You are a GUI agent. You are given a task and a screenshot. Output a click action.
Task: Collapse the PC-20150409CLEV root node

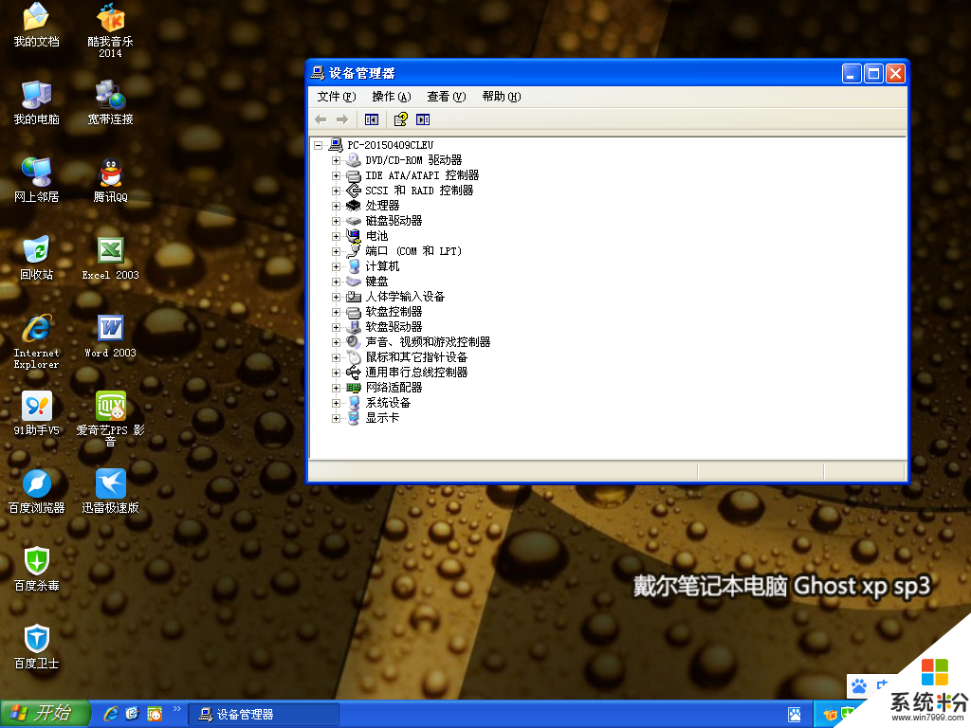point(319,145)
